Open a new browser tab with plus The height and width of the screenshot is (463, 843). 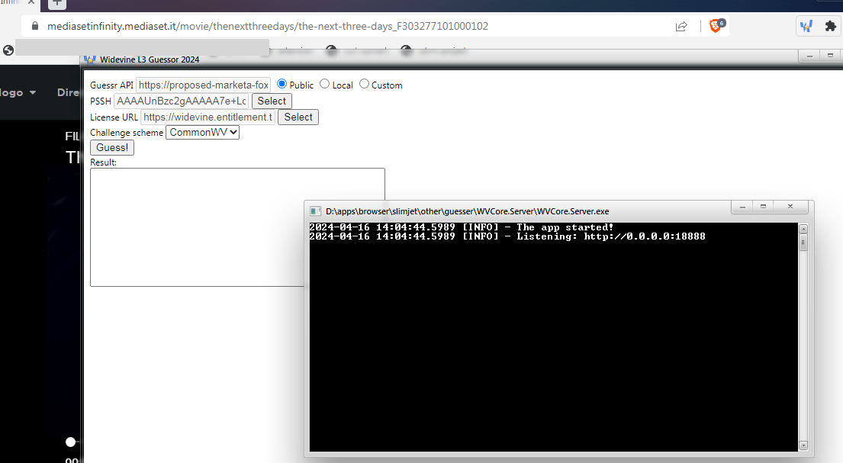point(57,3)
